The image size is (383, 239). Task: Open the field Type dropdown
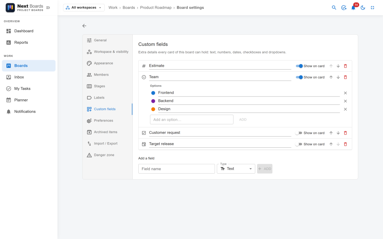point(236,169)
